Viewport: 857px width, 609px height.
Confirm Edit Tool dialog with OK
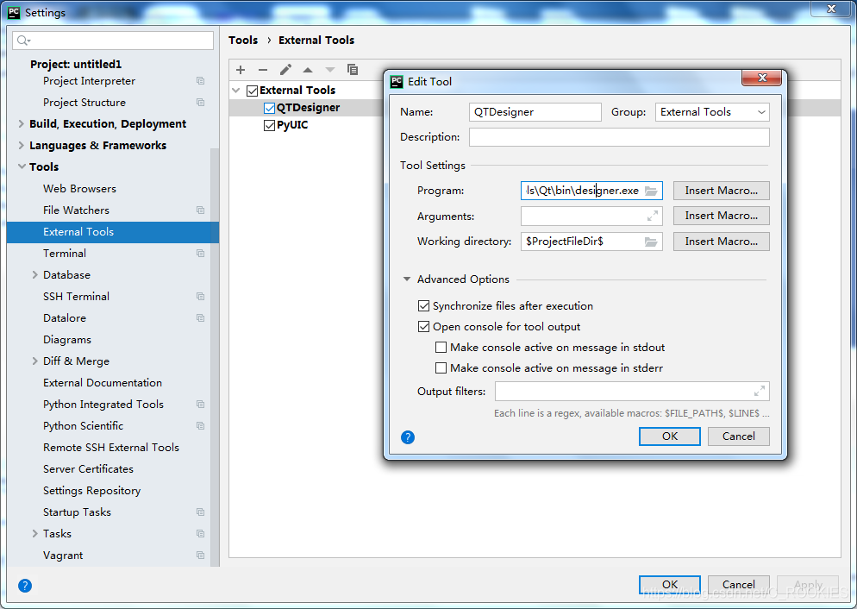coord(670,436)
